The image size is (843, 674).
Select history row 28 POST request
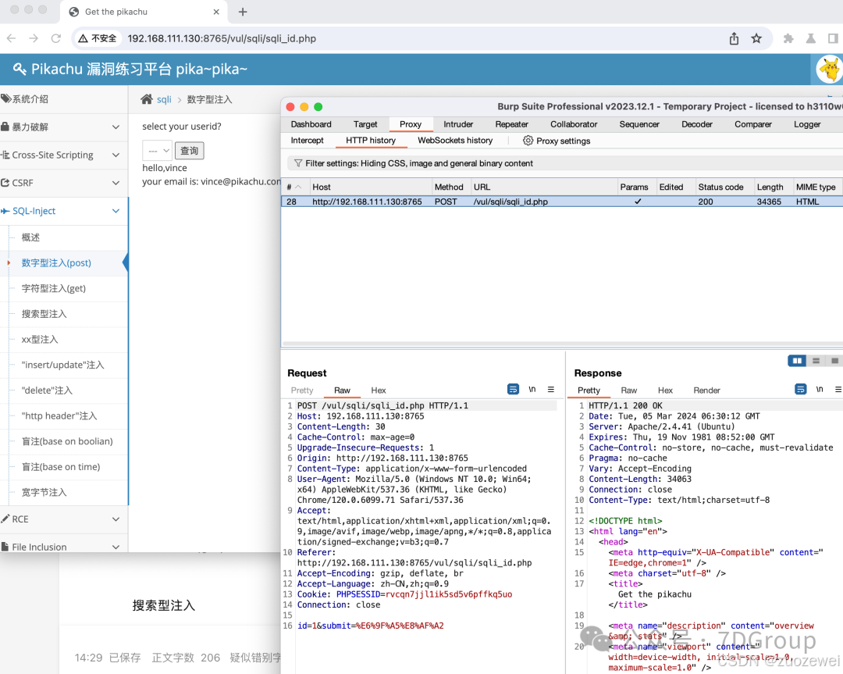(x=562, y=201)
